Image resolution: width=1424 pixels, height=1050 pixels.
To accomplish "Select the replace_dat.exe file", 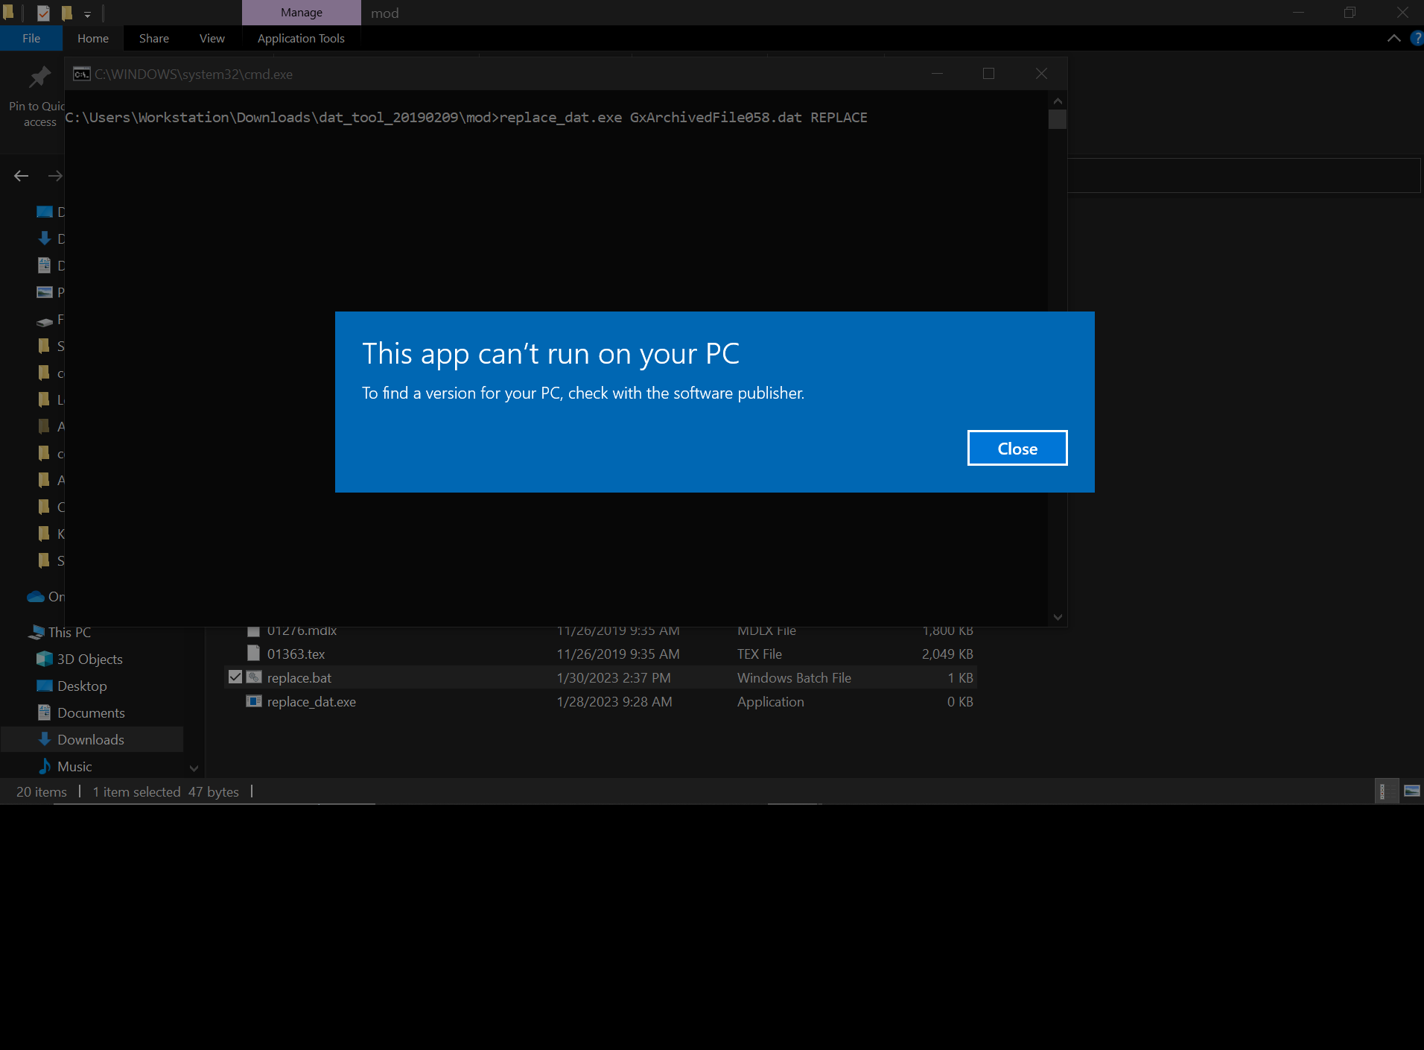I will (311, 701).
